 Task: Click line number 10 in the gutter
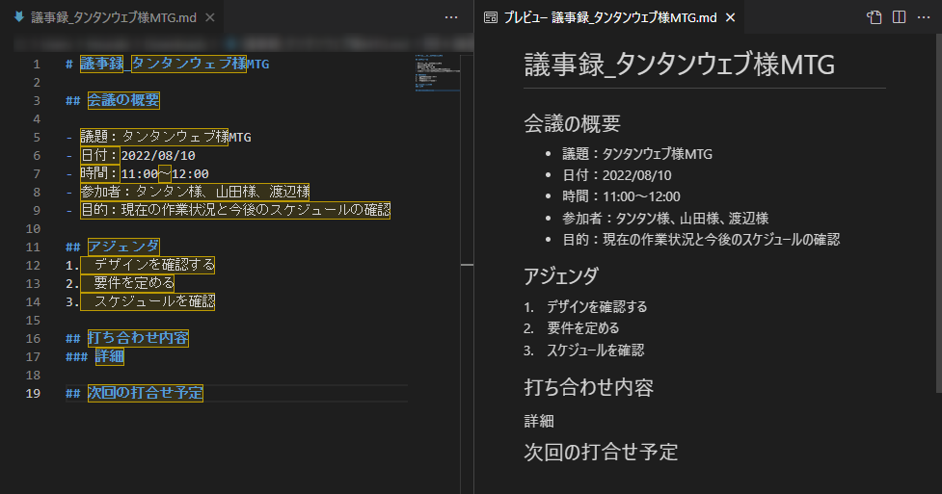[x=33, y=228]
